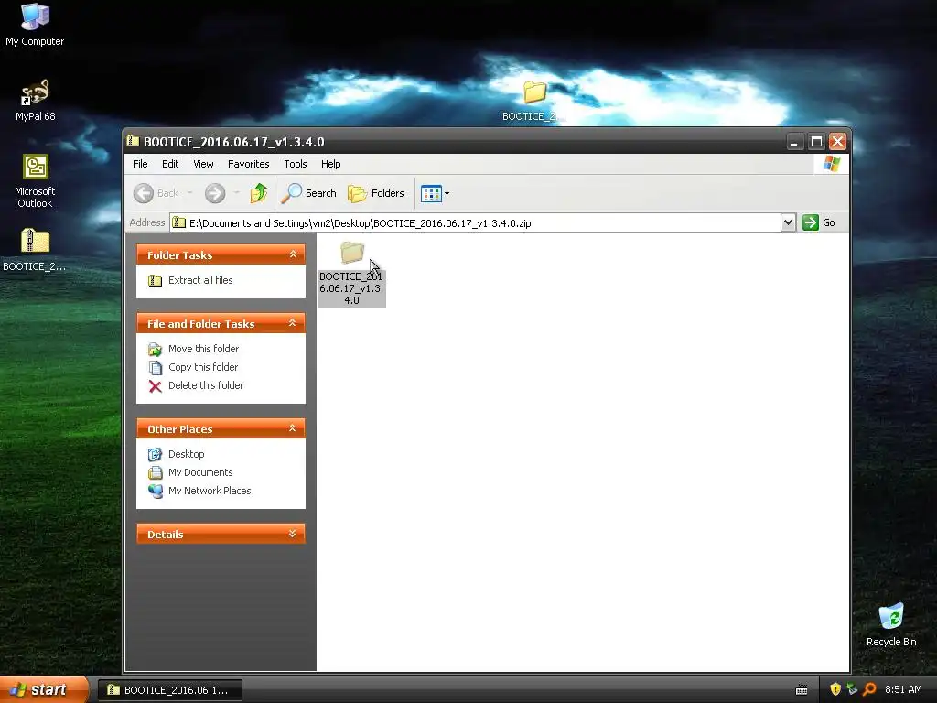Go up one folder level
This screenshot has height=703, width=937.
click(x=259, y=193)
